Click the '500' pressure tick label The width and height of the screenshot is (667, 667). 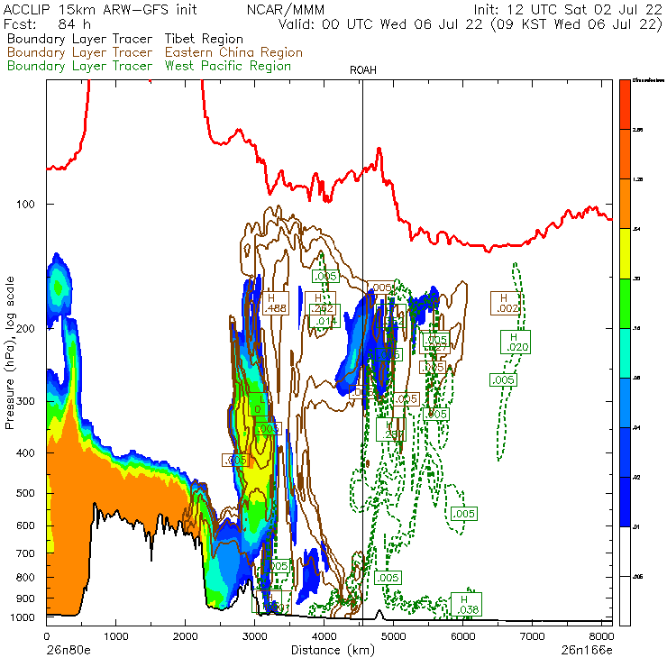pos(25,493)
